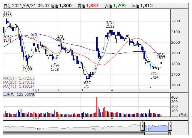Click the date 2021/05/31 09:07 in header

31,6
